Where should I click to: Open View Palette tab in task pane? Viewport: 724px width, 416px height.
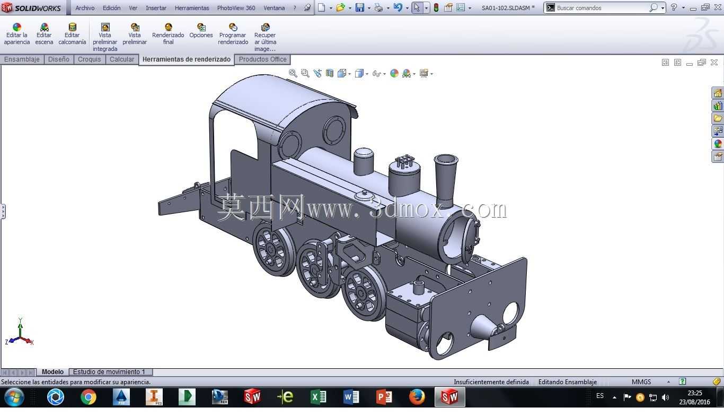pos(718,131)
